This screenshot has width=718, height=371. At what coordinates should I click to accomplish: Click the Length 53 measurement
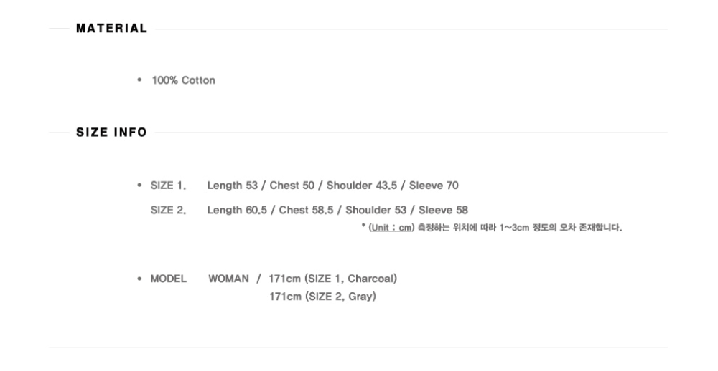[232, 185]
